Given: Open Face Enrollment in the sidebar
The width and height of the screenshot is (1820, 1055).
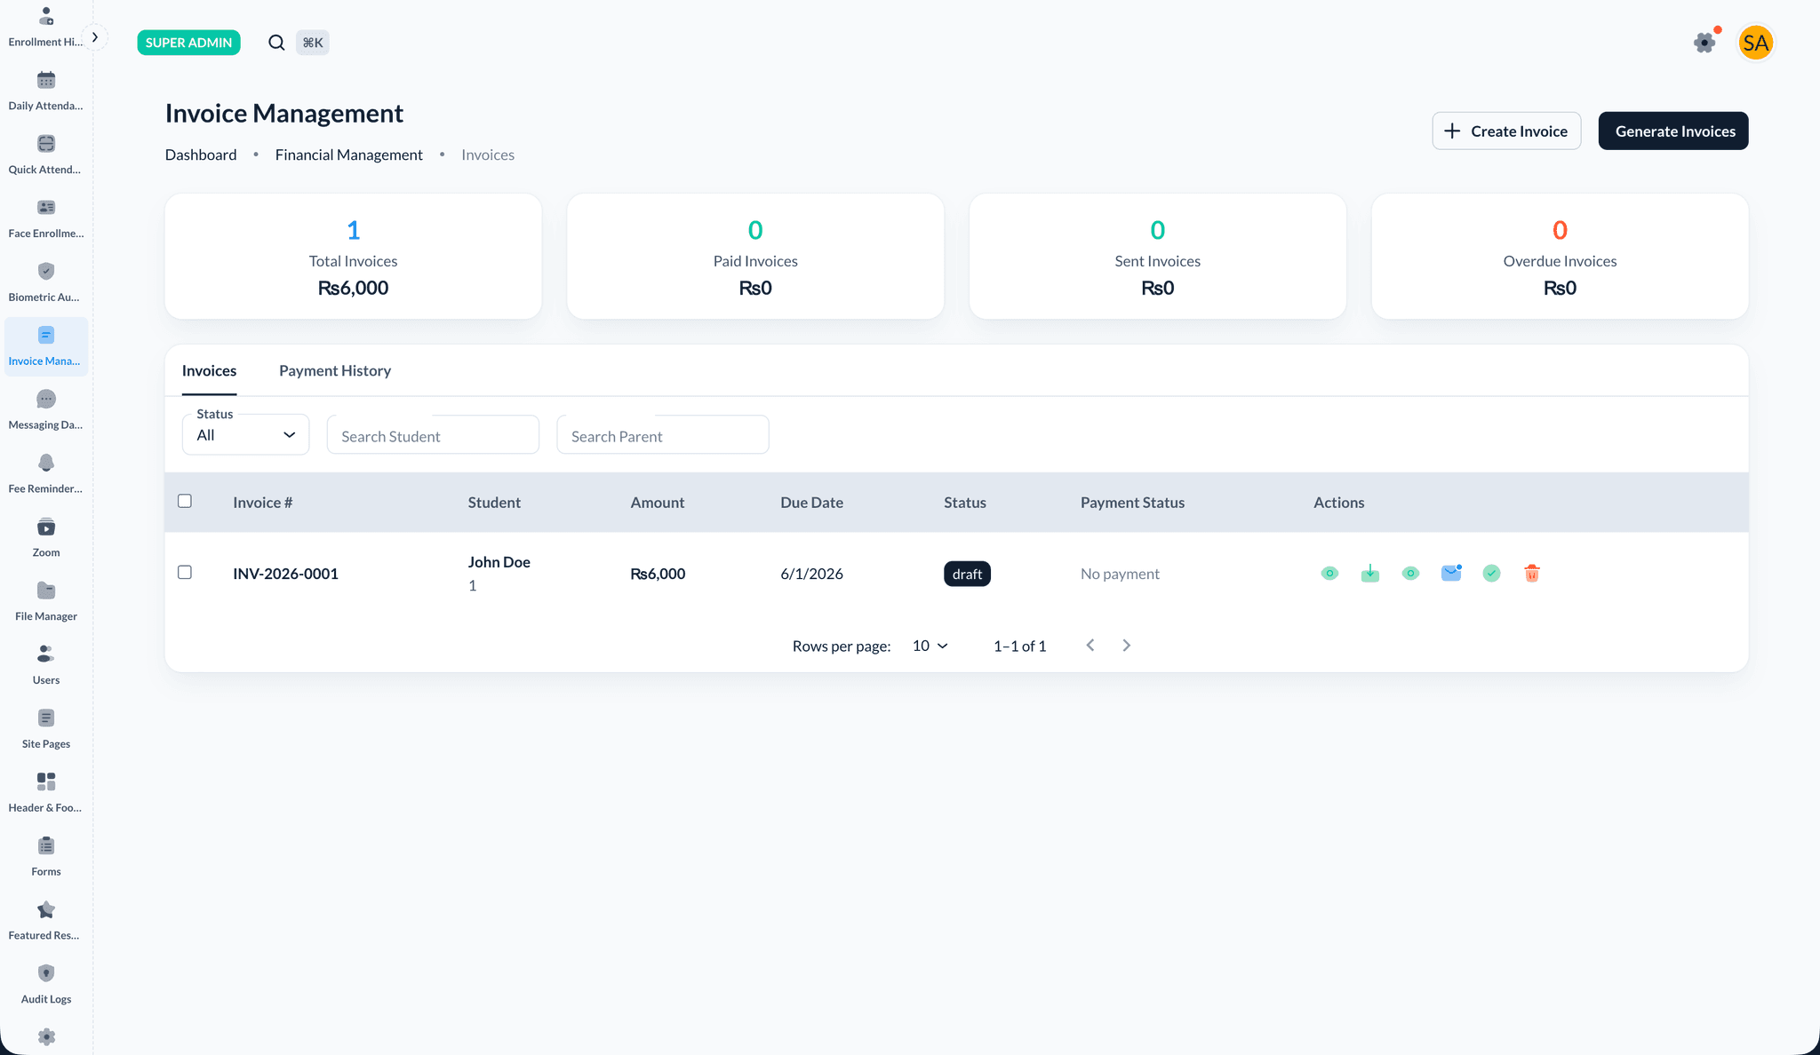Looking at the screenshot, I should (x=45, y=218).
